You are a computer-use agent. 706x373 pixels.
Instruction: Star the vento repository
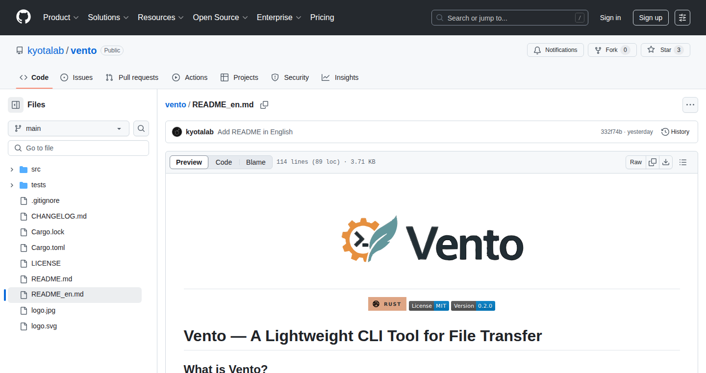click(x=665, y=50)
